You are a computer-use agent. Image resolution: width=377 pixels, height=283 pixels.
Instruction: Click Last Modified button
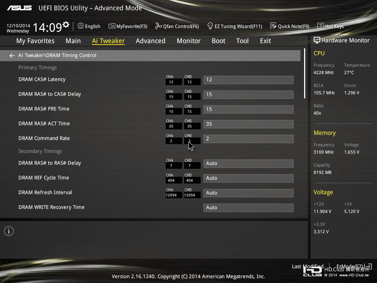[307, 266]
